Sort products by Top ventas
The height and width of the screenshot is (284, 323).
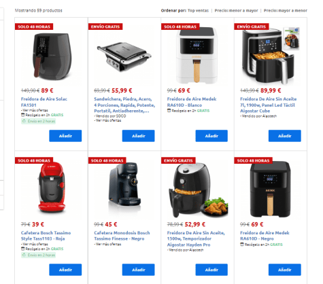coord(198,10)
